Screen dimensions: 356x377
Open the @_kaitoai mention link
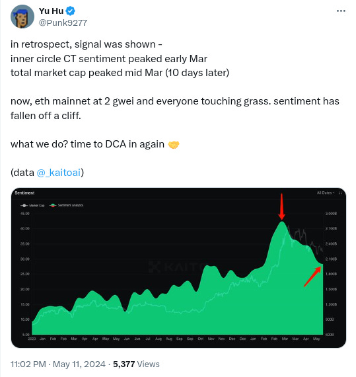point(58,173)
